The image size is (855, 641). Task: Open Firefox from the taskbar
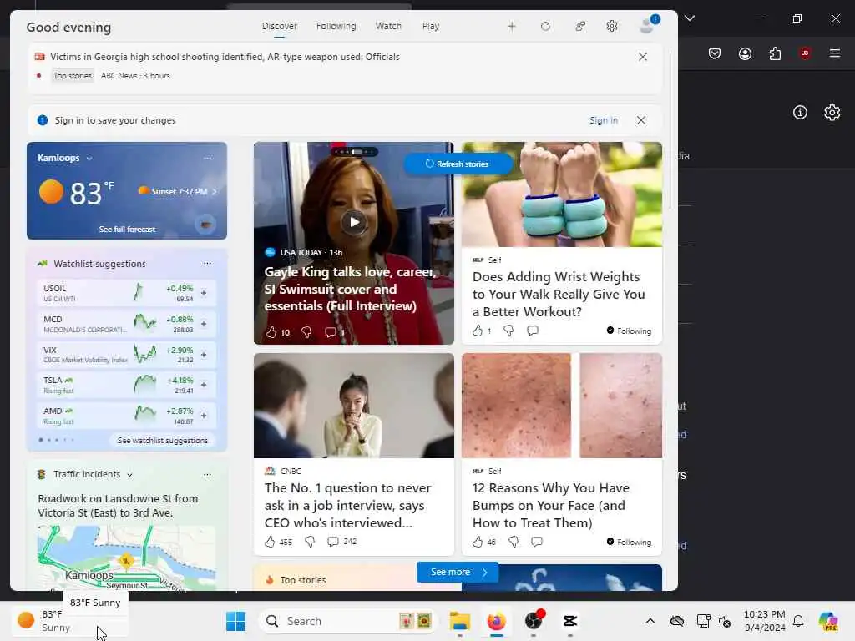[496, 621]
